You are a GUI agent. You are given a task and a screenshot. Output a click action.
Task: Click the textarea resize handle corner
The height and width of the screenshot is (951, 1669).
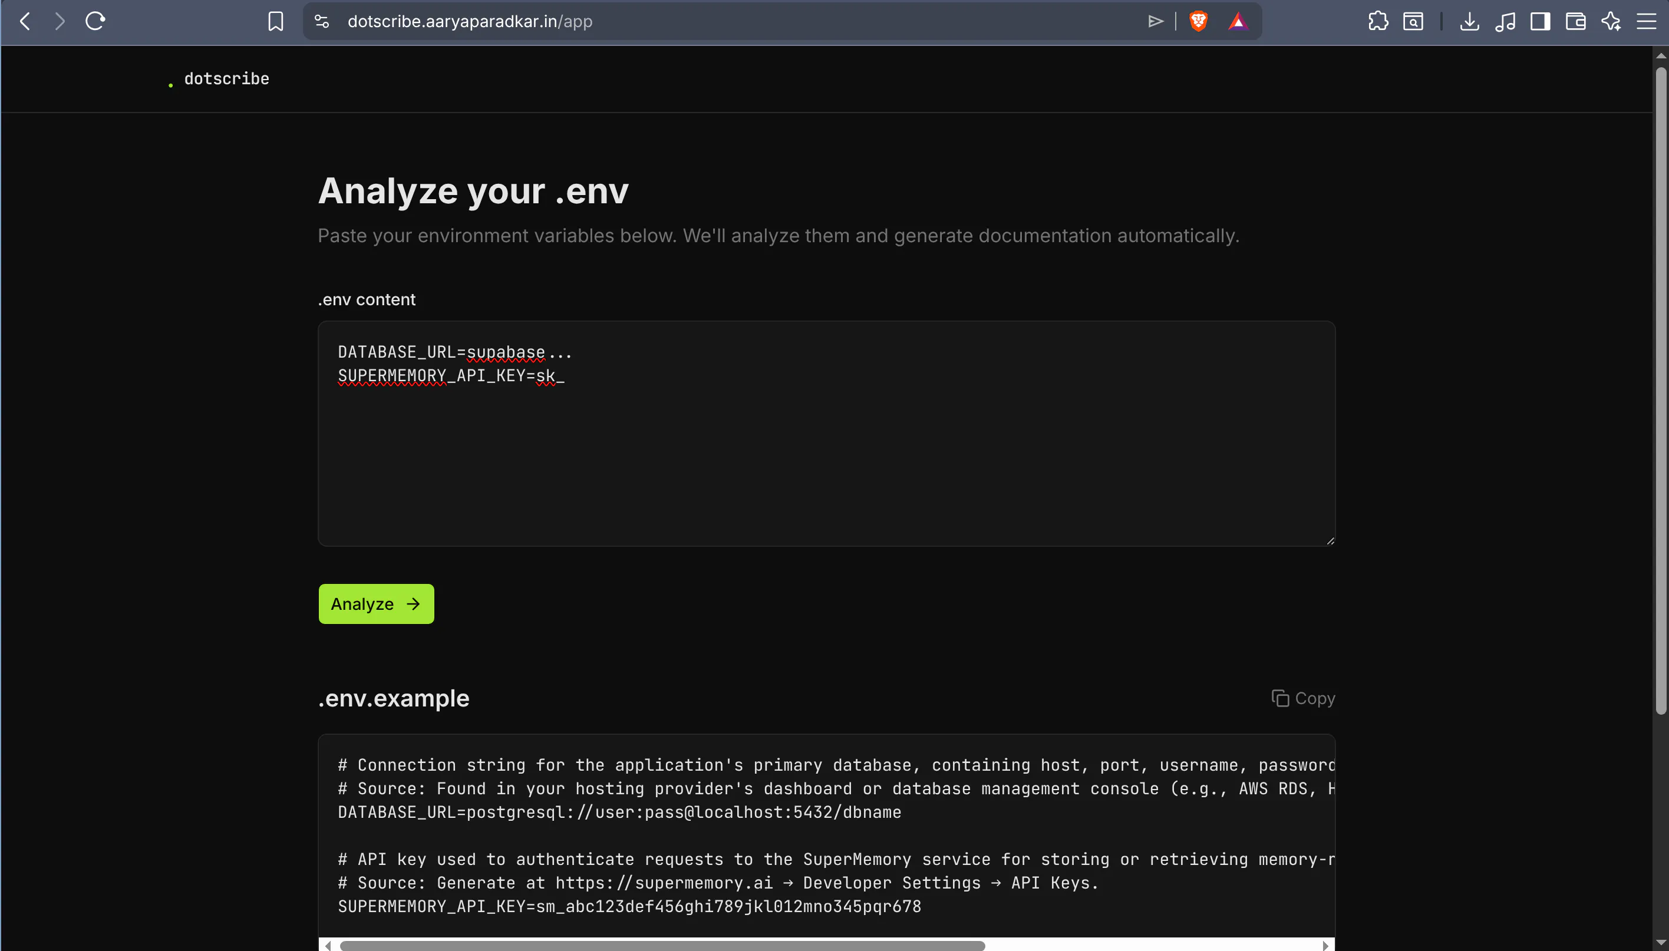[x=1330, y=540]
